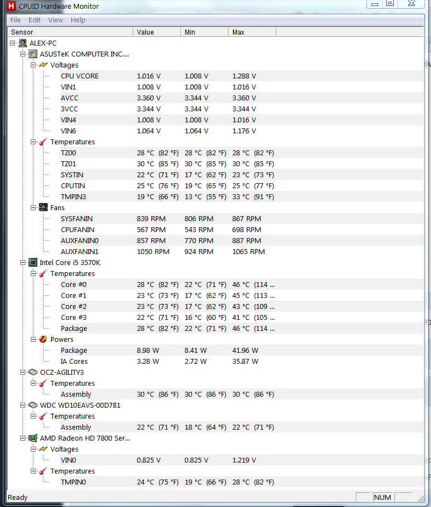
Task: Select the SYSTIN temperature row
Action: [x=241, y=175]
